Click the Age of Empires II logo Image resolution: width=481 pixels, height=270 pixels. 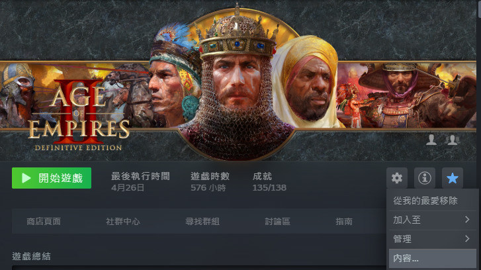point(78,115)
